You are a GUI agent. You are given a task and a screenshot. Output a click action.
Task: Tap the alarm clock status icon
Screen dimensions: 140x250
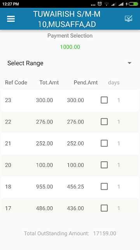pos(100,4)
